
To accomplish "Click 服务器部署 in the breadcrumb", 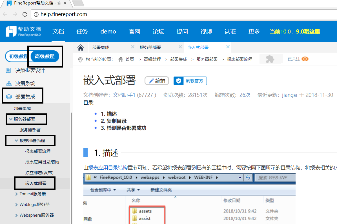I will pos(207,59).
